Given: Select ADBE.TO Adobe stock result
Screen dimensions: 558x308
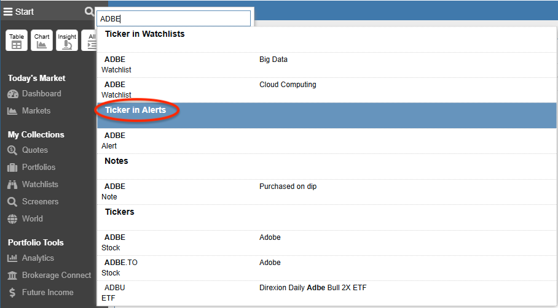Looking at the screenshot, I should pos(326,268).
